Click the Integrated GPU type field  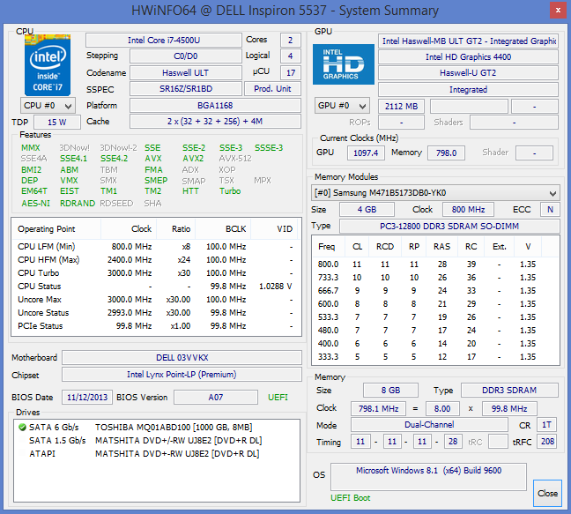click(468, 90)
